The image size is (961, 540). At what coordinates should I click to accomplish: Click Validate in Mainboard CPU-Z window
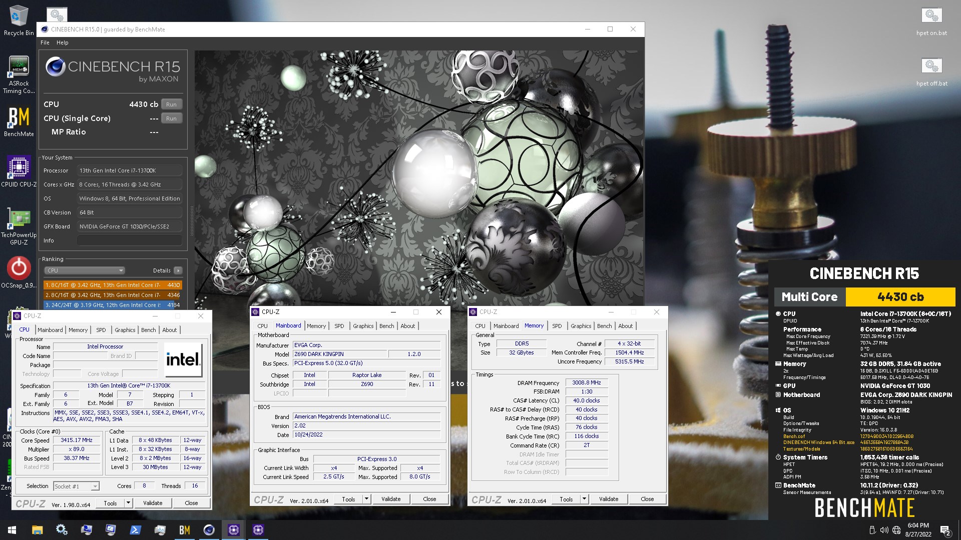(x=391, y=499)
